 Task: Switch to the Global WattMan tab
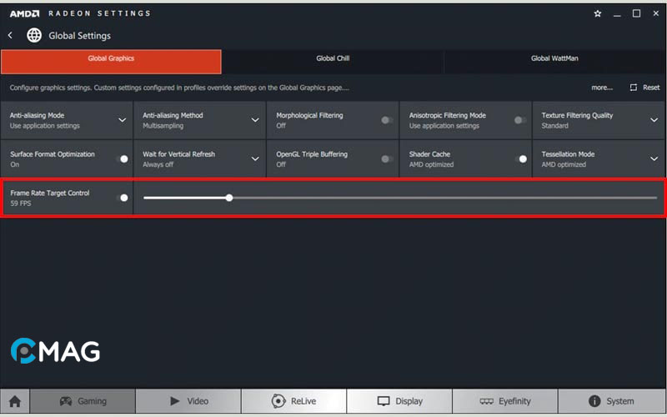(554, 62)
